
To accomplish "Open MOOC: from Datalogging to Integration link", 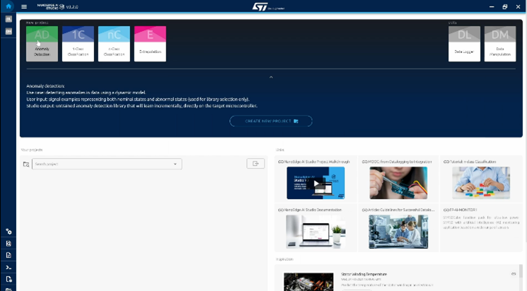I will [x=397, y=162].
